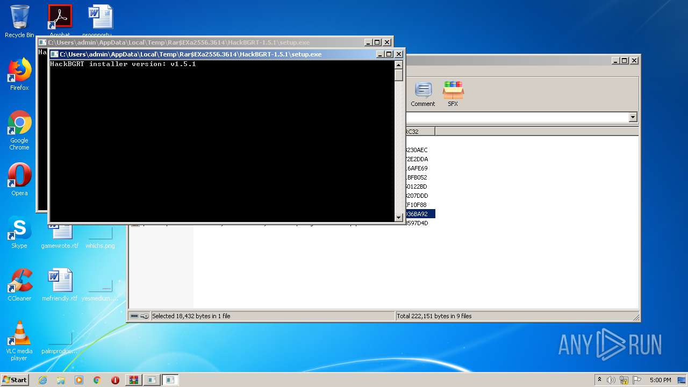The width and height of the screenshot is (688, 387).
Task: Minimize the front setup.exe console window
Action: 381,54
